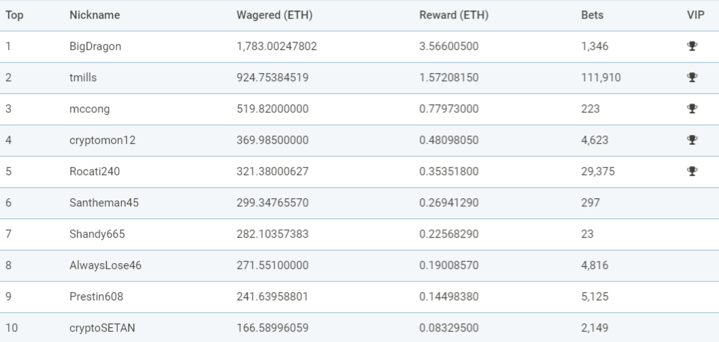
Task: Click rank number 10
Action: [13, 328]
